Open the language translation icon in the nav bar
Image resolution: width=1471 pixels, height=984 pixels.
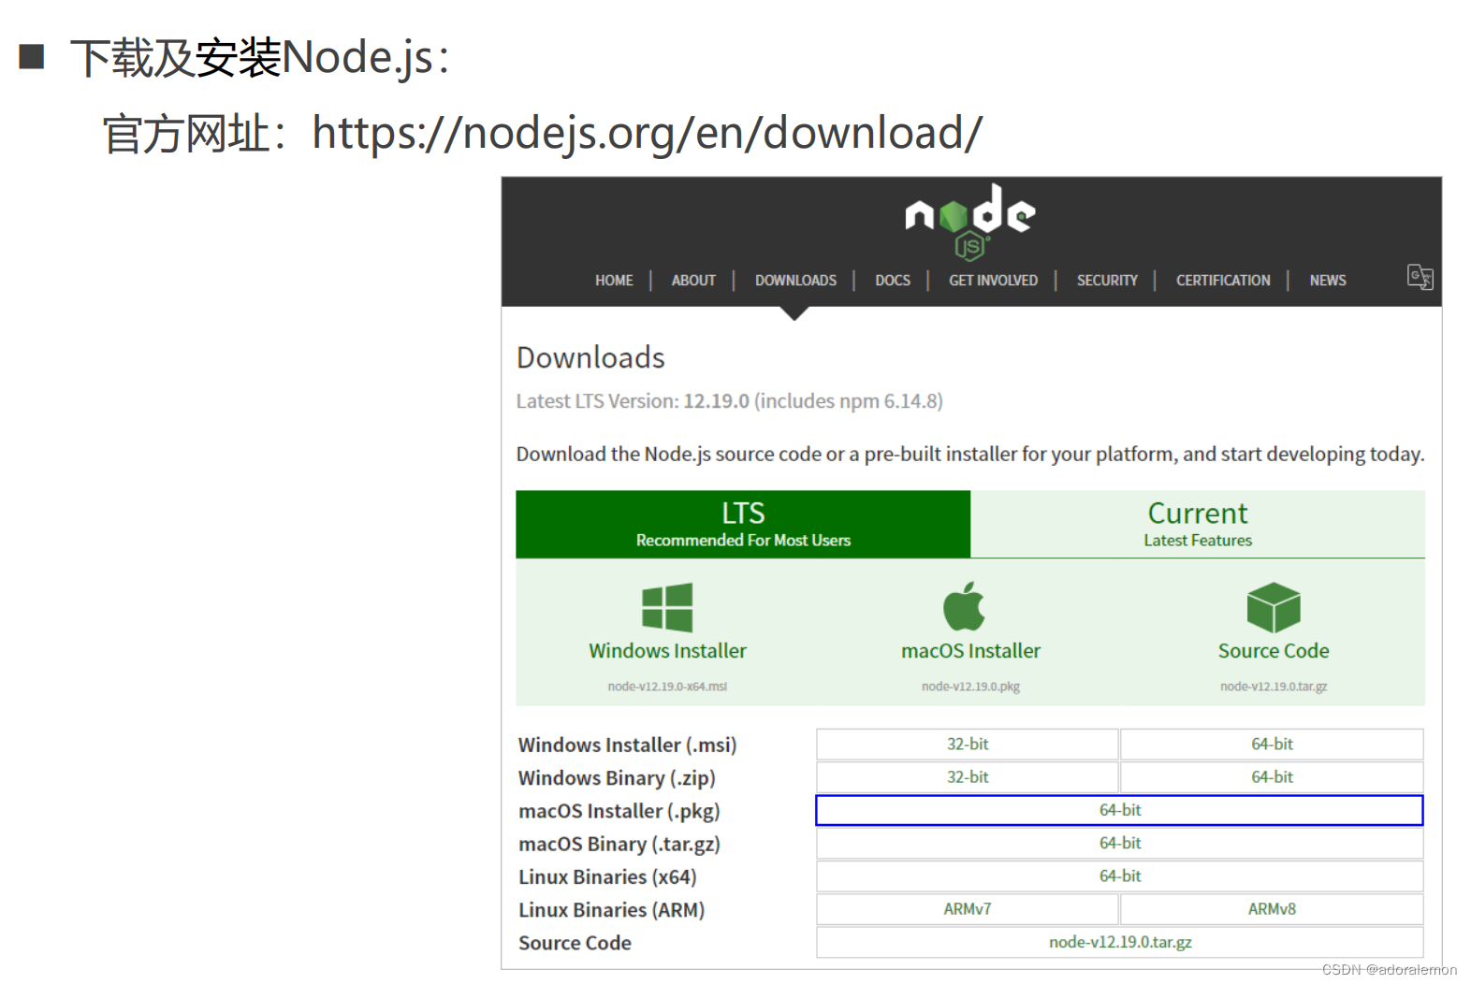click(x=1420, y=277)
